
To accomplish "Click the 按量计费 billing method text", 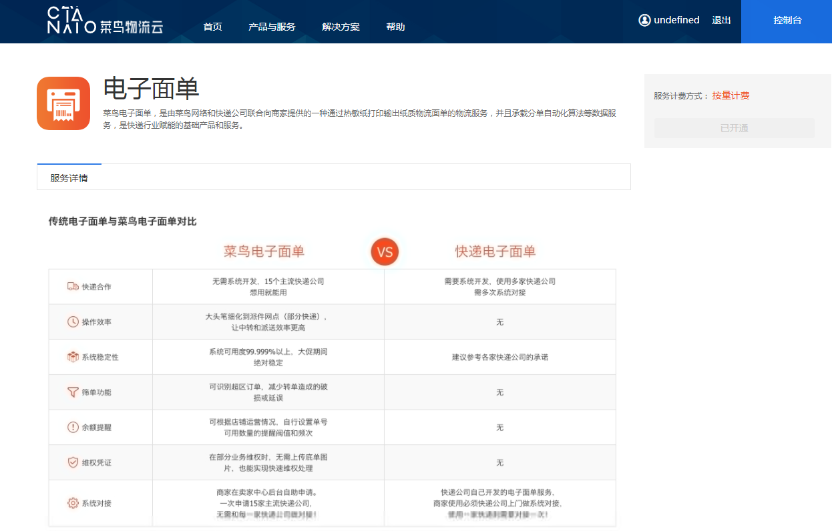I will (731, 96).
